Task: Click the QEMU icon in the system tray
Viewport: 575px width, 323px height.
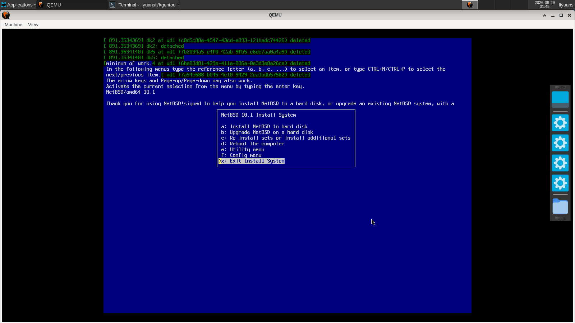Action: (x=470, y=5)
